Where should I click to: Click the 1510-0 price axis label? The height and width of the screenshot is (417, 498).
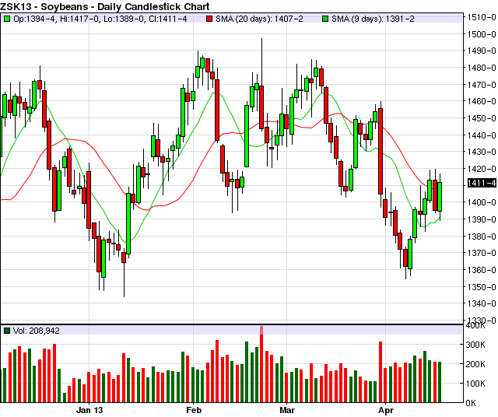tap(482, 17)
